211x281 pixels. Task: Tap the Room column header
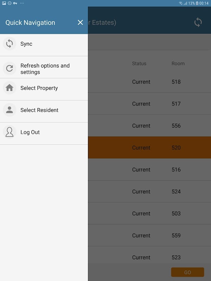point(178,64)
